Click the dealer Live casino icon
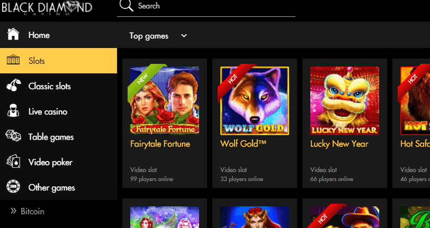This screenshot has width=430, height=228. click(13, 111)
